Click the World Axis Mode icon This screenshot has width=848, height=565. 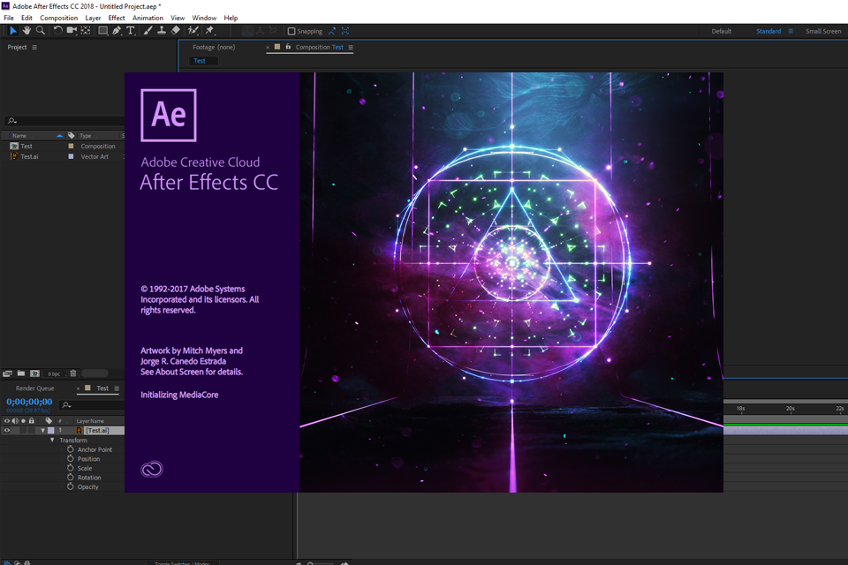click(260, 31)
